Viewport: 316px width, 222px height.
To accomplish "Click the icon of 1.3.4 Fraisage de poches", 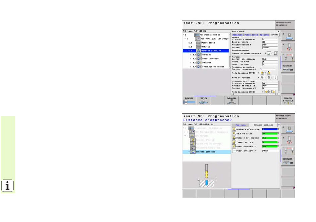I will [199, 67].
